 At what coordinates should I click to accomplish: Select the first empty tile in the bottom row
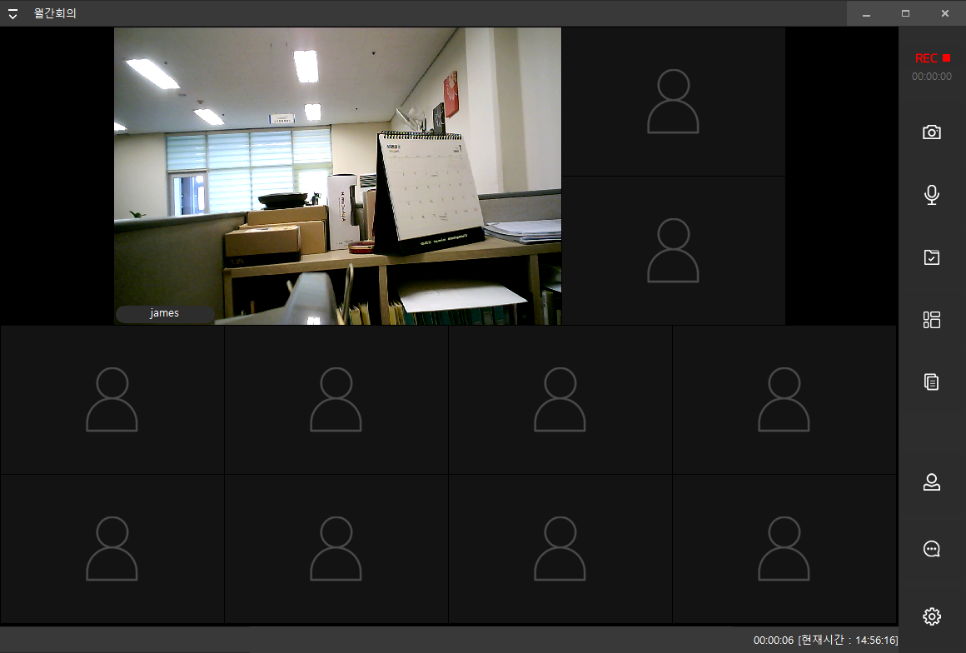112,549
